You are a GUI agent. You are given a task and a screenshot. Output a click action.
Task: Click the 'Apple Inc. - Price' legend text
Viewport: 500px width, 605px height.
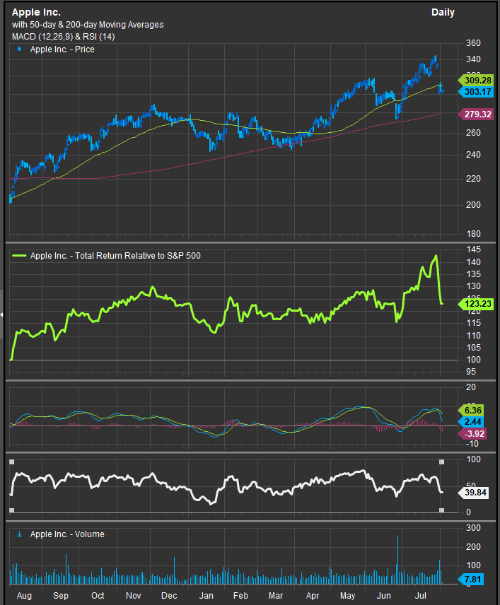[62, 49]
